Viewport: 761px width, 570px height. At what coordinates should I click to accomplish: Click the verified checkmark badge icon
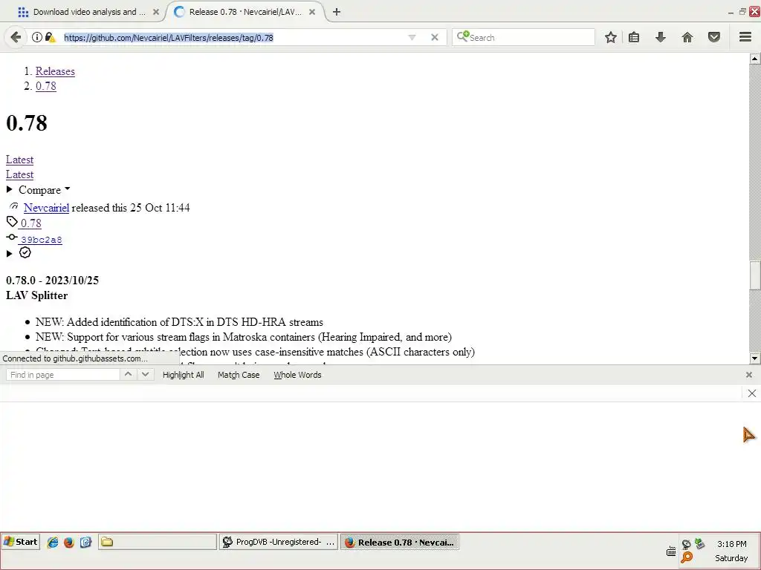pyautogui.click(x=25, y=252)
